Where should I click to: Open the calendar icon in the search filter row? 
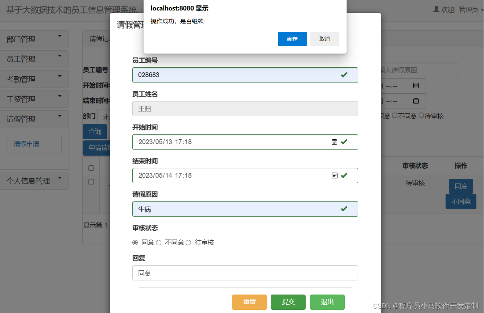click(416, 85)
